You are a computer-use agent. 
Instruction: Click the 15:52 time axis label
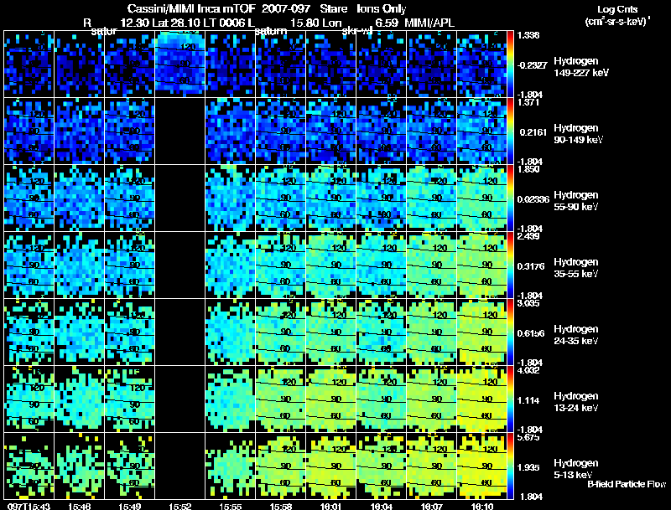click(180, 506)
